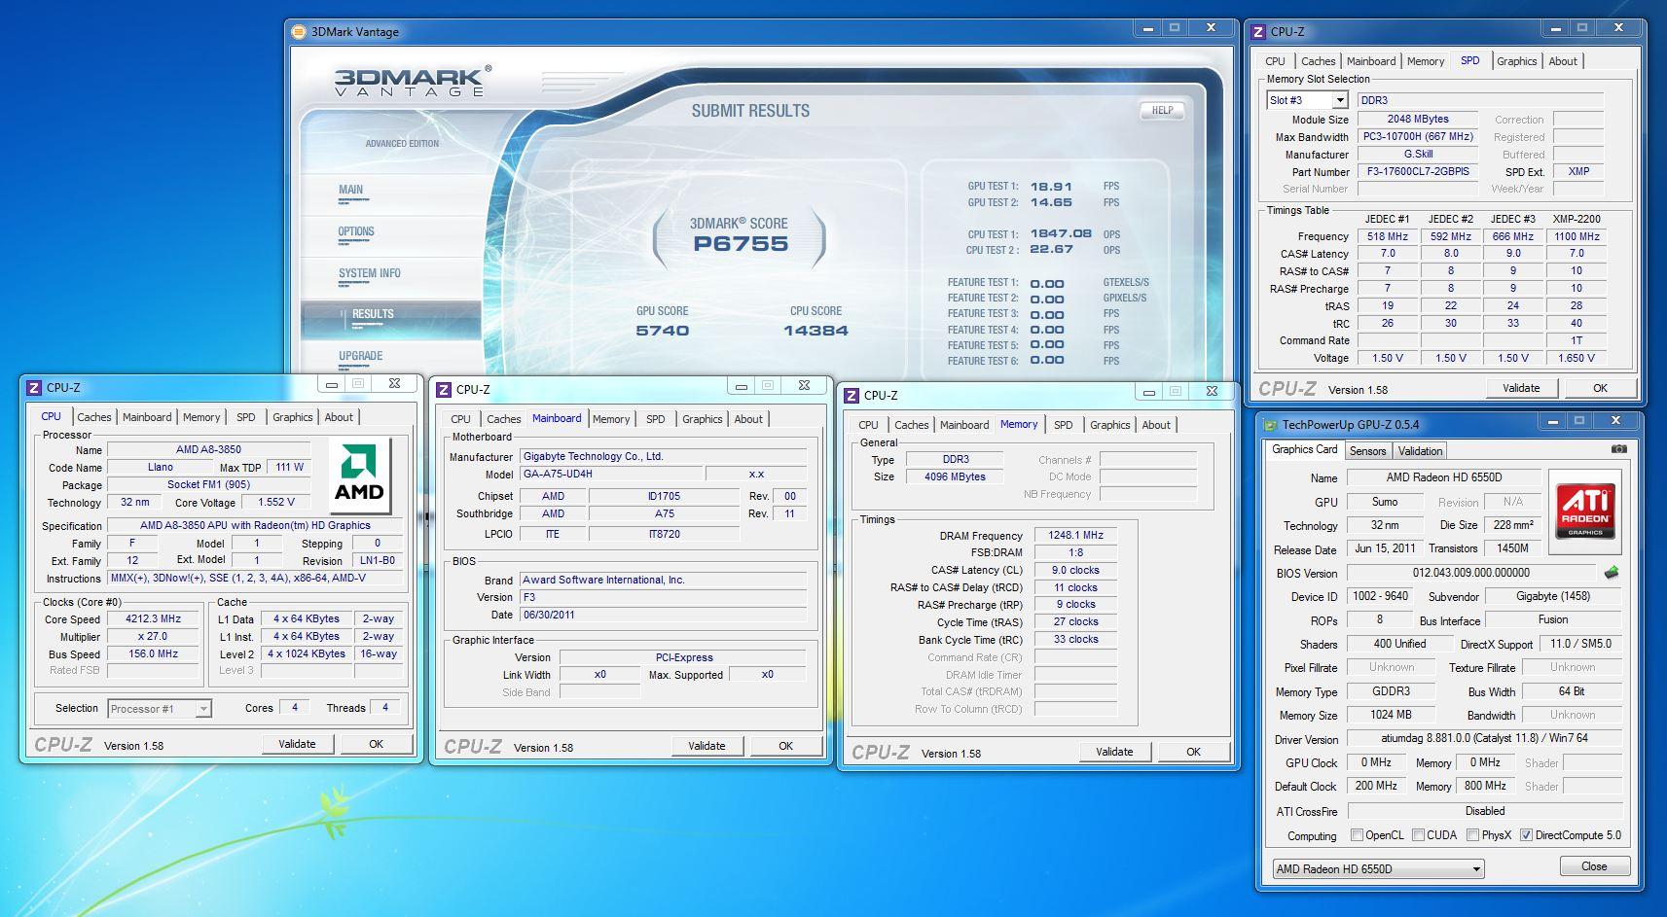Open SYSTEM INFO in 3DMark Vantage
Viewport: 1667px width, 917px height.
370,273
